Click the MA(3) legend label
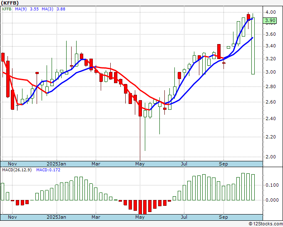Image resolution: width=283 pixels, height=227 pixels. click(x=47, y=9)
